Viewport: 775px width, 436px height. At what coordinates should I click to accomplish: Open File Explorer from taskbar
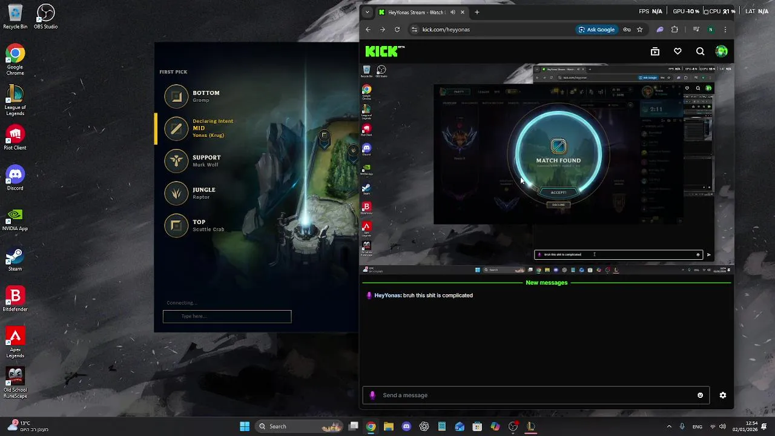(389, 426)
